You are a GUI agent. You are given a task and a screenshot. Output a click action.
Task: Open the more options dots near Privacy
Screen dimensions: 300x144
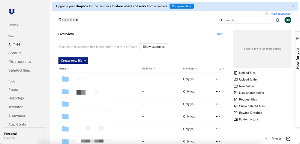[265, 139]
